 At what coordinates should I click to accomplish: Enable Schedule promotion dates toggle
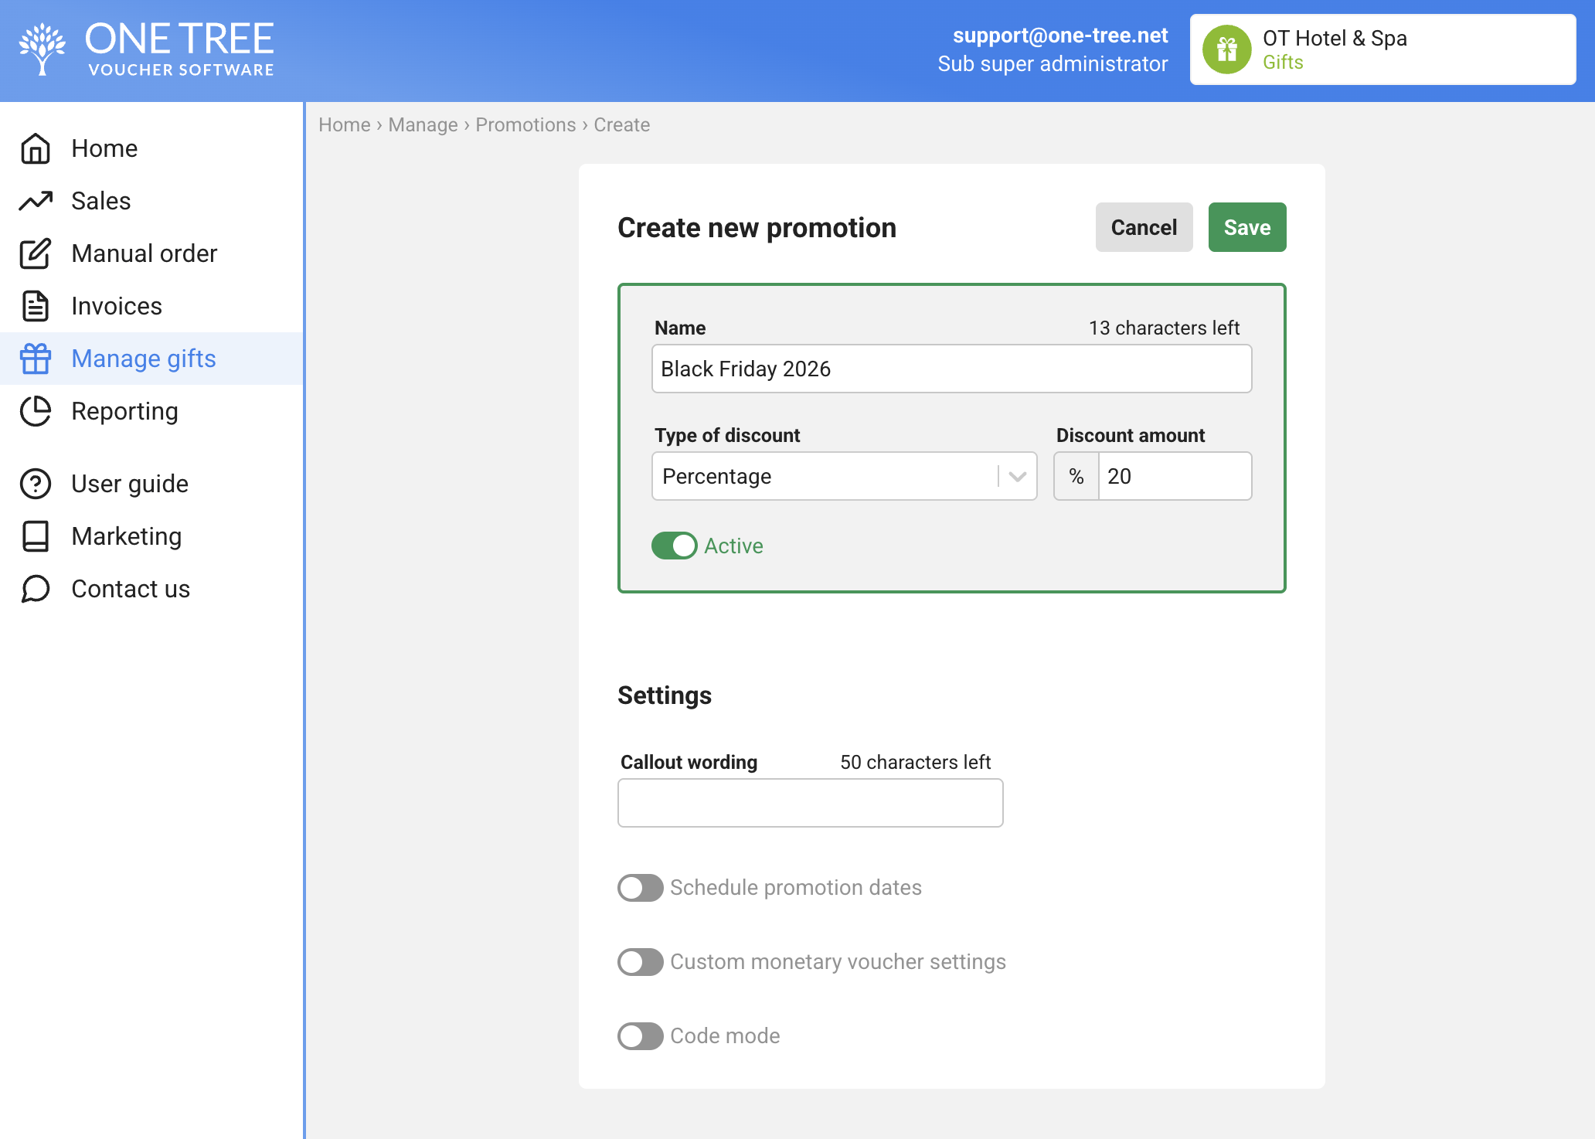click(640, 888)
